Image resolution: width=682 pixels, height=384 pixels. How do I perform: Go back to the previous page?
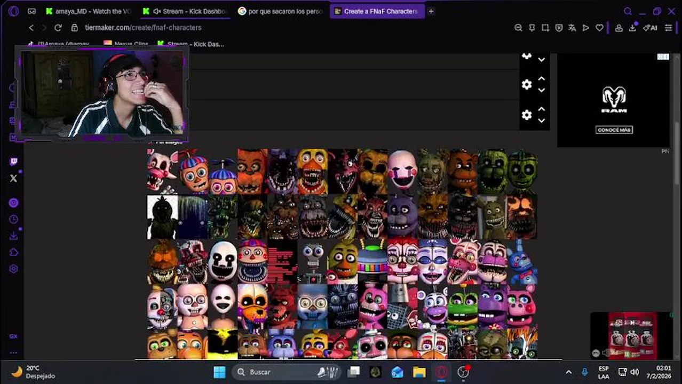pos(31,28)
